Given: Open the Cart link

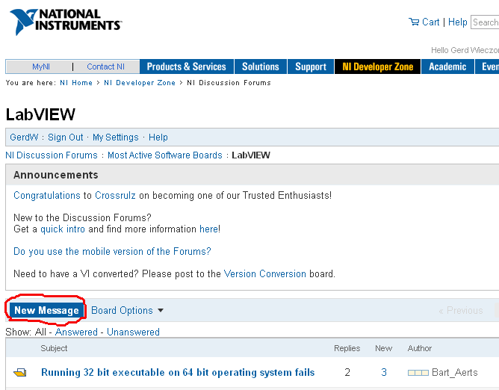Looking at the screenshot, I should point(430,22).
